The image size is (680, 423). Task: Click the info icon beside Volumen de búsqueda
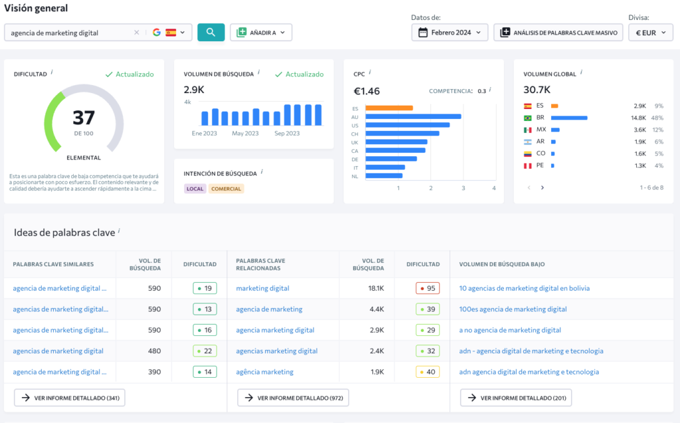pos(259,72)
